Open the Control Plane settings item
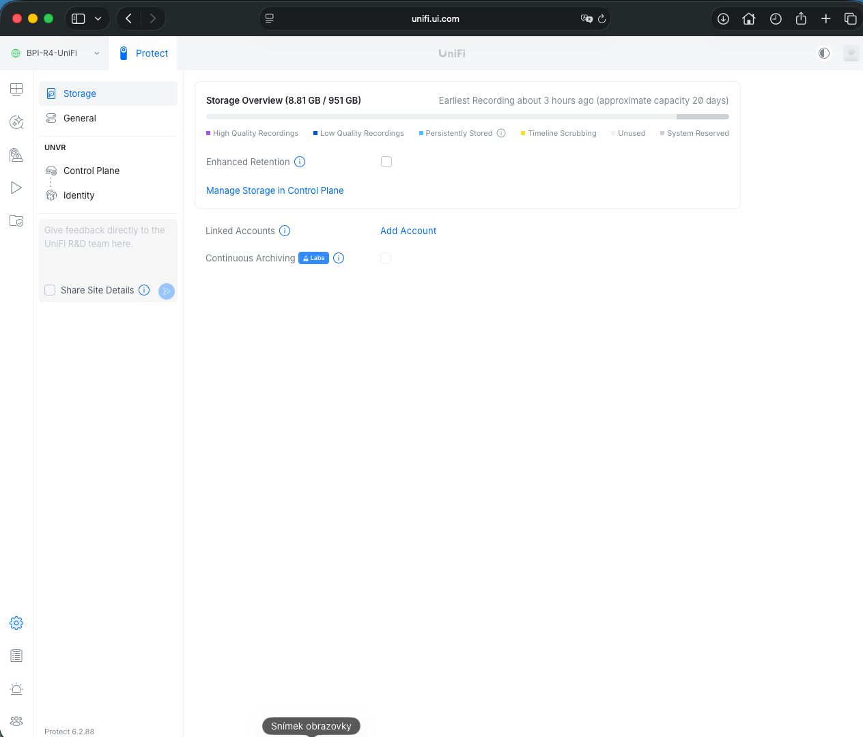863x737 pixels. coord(91,171)
